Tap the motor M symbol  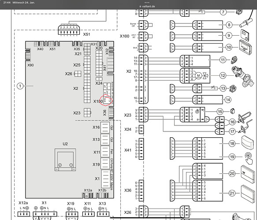pos(198,76)
